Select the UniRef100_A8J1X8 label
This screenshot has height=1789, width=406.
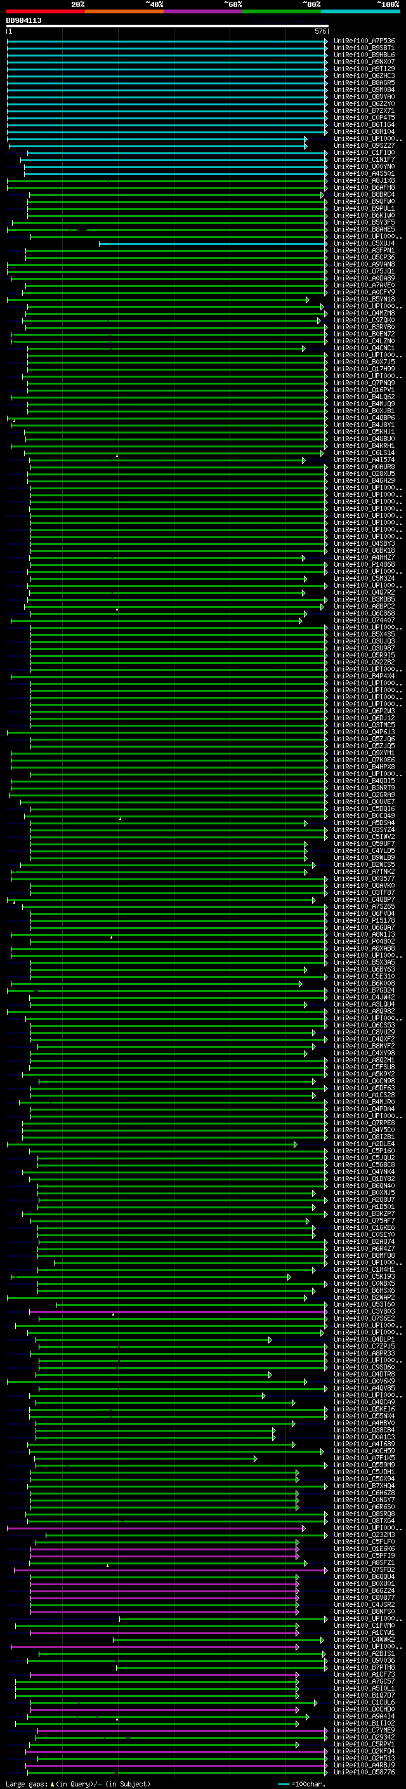[x=364, y=181]
